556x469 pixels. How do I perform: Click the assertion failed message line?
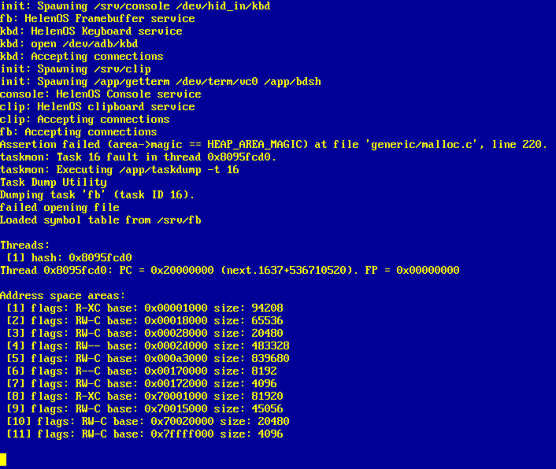pos(273,145)
